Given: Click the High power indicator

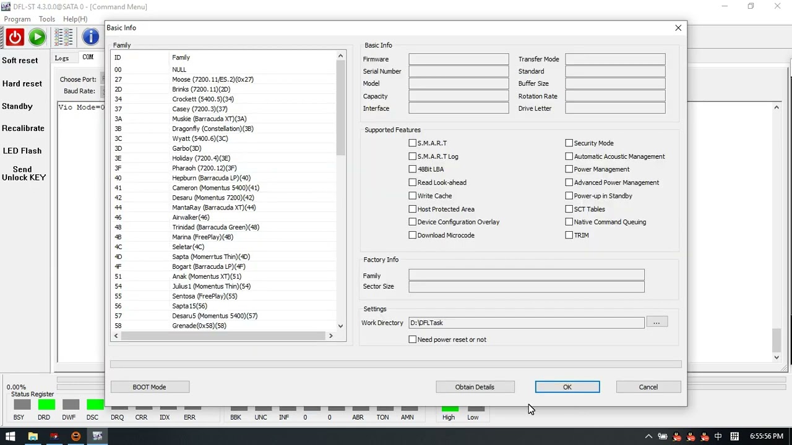Looking at the screenshot, I should coord(450,409).
